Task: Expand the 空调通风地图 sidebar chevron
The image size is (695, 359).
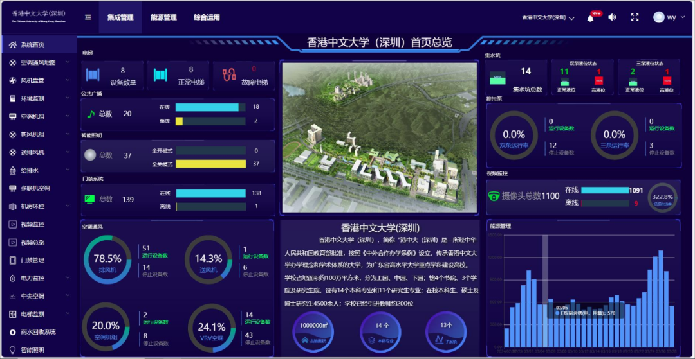Action: pyautogui.click(x=68, y=62)
